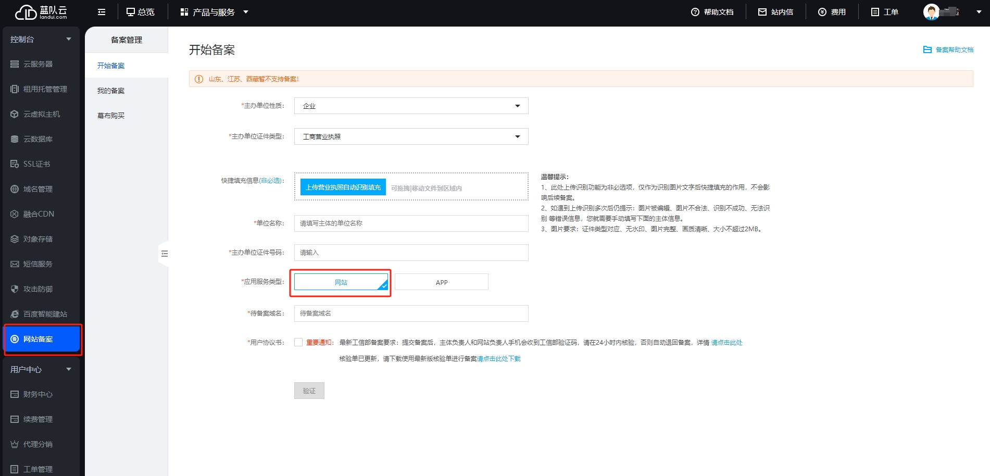
Task: Click the 单位名称 input field
Action: [411, 223]
